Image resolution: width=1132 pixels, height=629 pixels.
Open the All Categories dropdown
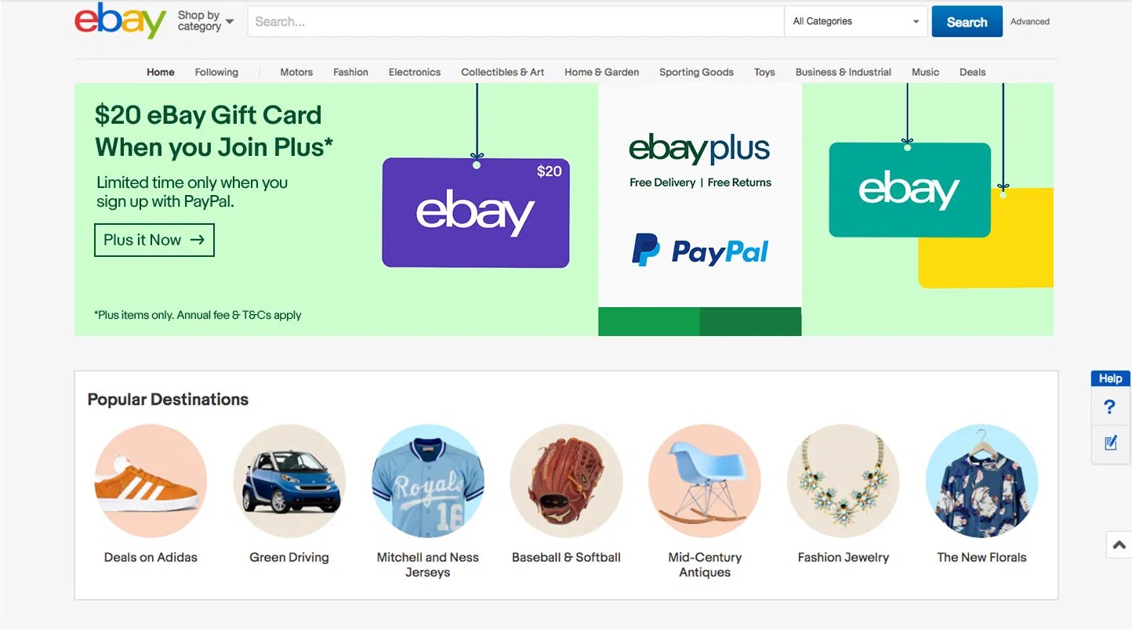coord(856,21)
